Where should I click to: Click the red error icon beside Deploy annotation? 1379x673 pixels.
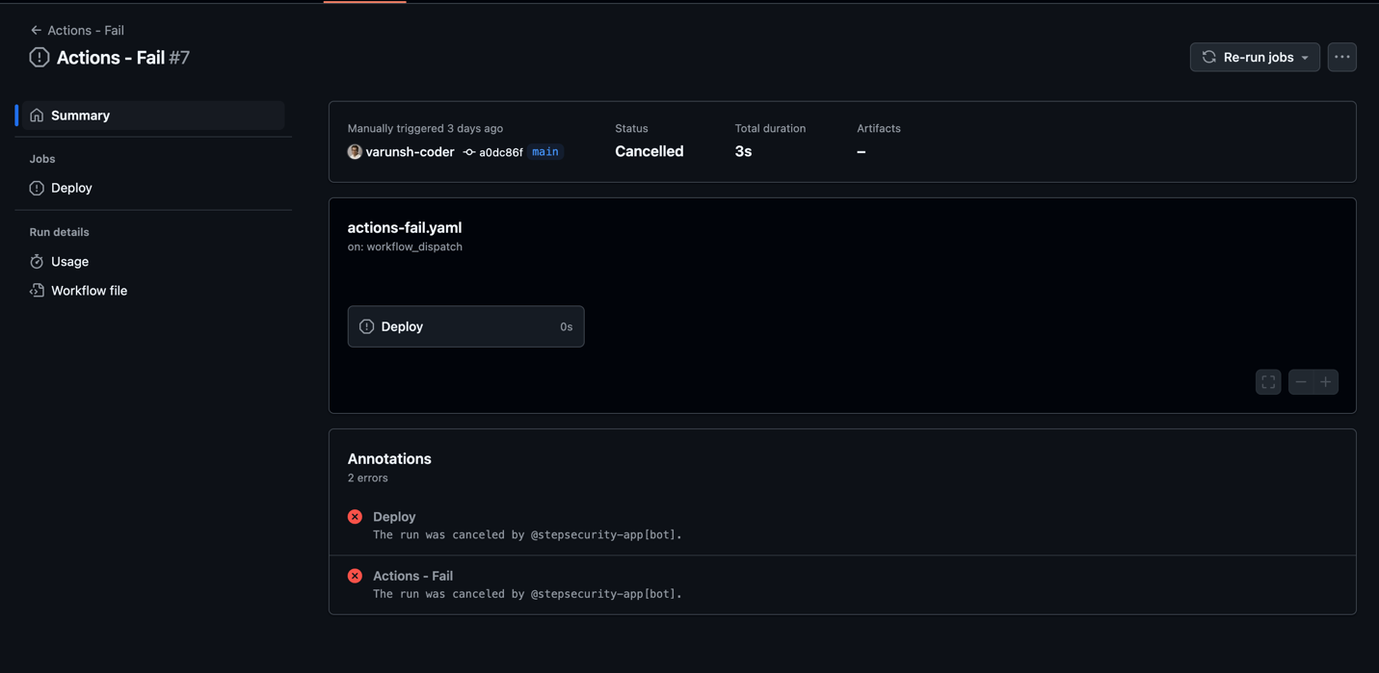pos(355,517)
